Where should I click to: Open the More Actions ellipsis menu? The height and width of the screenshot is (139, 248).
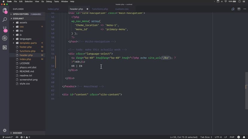[244, 9]
